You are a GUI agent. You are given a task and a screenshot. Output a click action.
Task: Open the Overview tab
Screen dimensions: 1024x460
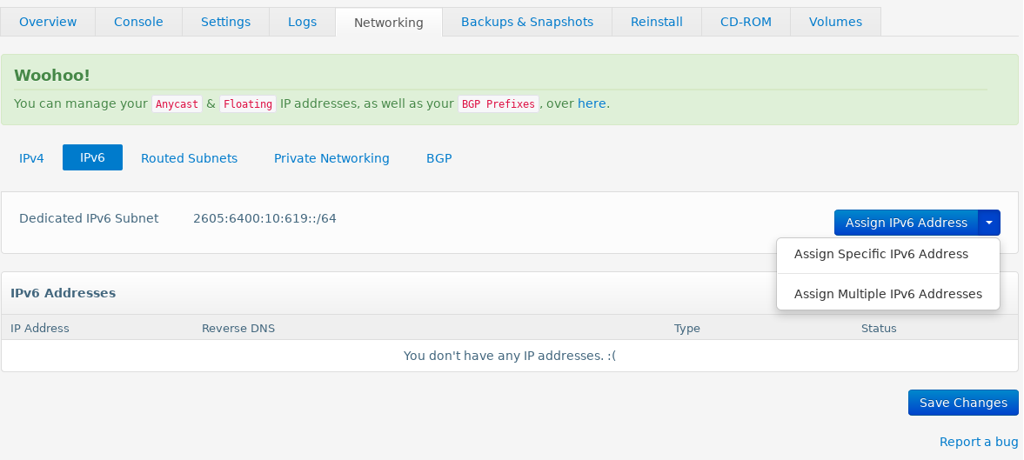[x=48, y=22]
